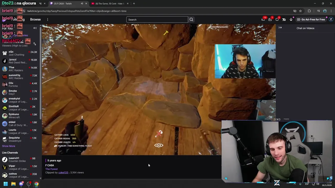Open the three-dot more menu beside Browse
This screenshot has height=188, width=335.
point(48,20)
